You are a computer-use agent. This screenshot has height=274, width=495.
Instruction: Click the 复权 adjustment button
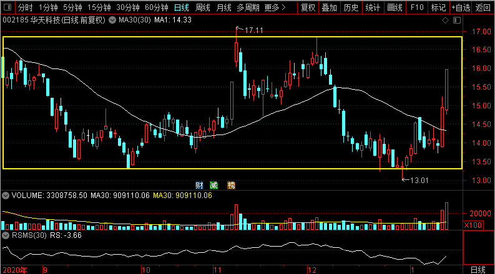click(308, 7)
